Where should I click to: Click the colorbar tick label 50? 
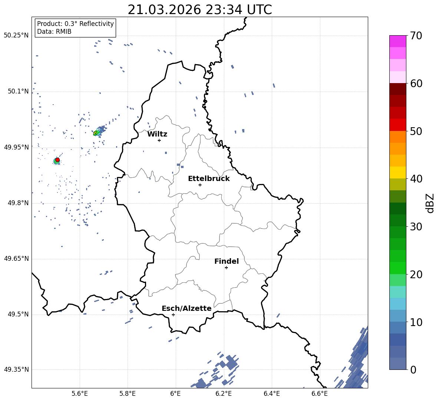416,131
